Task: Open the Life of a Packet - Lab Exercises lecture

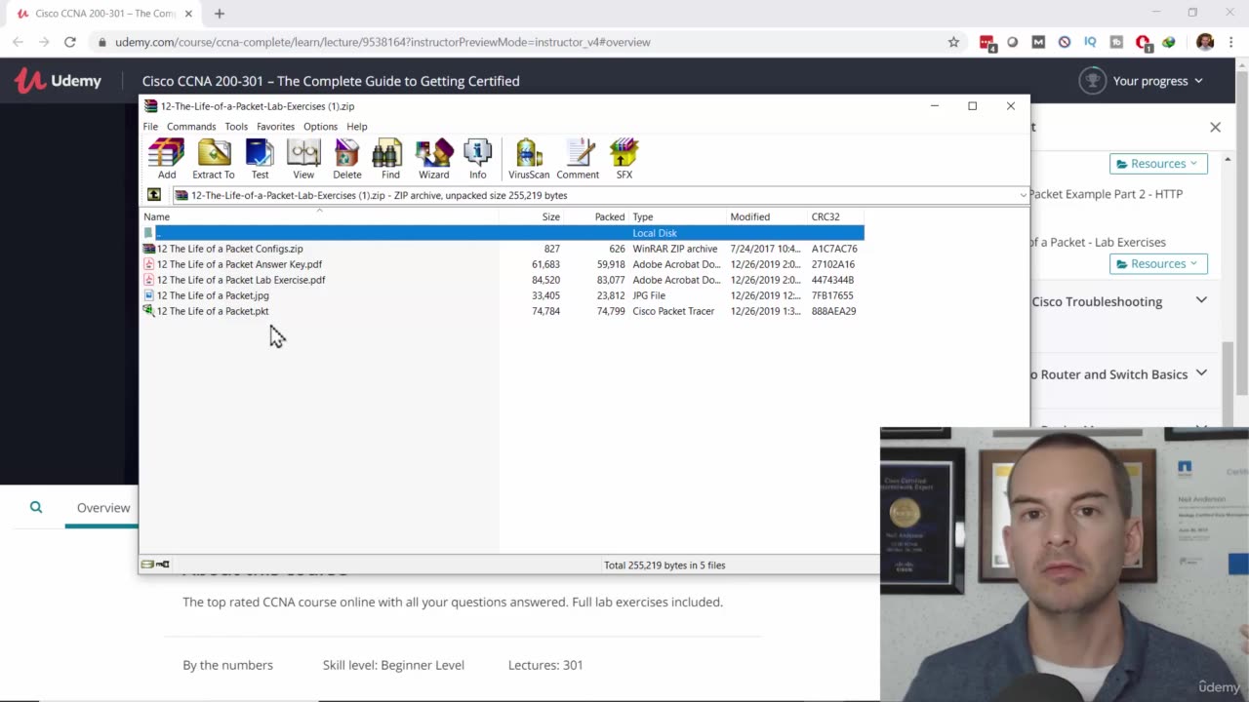Action: pos(1098,242)
